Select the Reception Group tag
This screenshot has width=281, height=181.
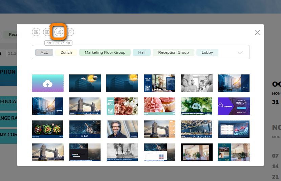[173, 52]
